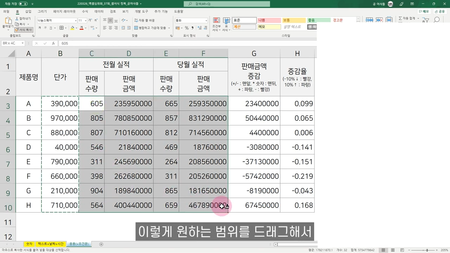The image size is (450, 253).
Task: Switch to 개발 도구 ribbon tab
Action: pyautogui.click(x=141, y=11)
